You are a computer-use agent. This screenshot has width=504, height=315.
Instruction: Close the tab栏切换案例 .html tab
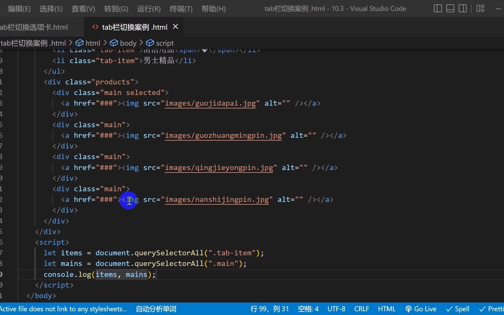pyautogui.click(x=176, y=27)
